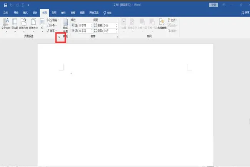250x167 pixels.
Task: Open the customize quick access toolbar arrow
Action: 28,5
